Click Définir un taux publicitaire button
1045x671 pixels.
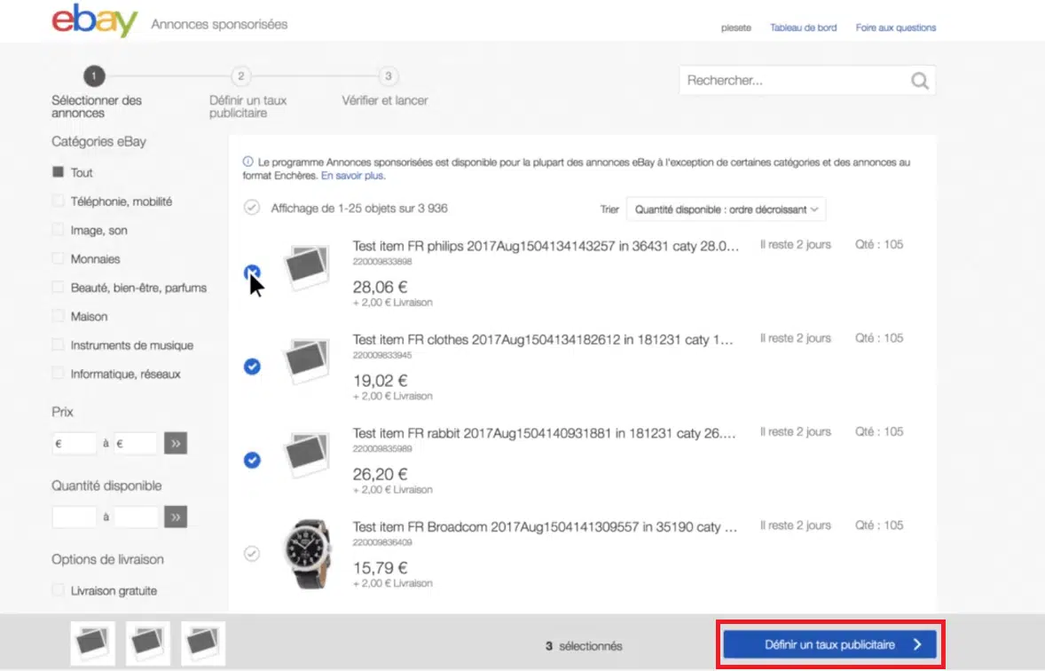829,644
